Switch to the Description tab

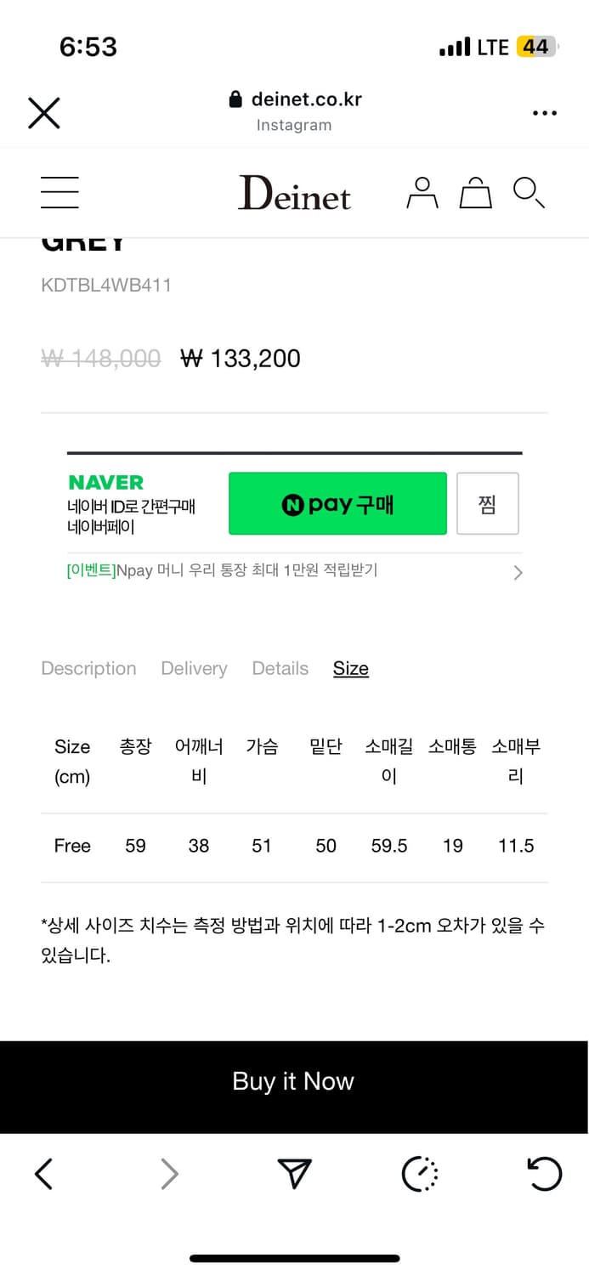[x=88, y=668]
